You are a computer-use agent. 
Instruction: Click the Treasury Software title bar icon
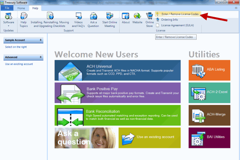click(2, 2)
